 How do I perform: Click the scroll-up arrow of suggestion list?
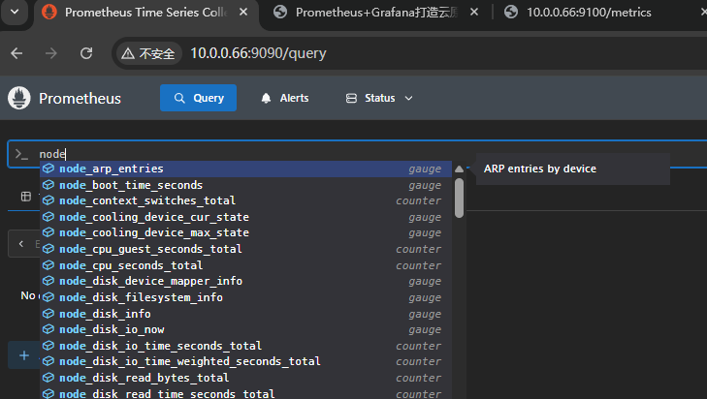[x=459, y=169]
